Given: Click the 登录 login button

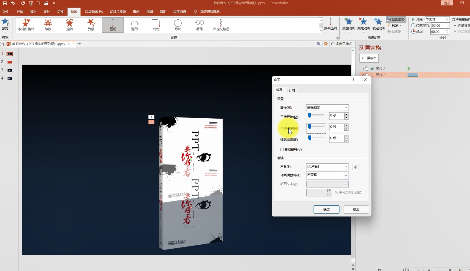Looking at the screenshot, I should point(447,3).
